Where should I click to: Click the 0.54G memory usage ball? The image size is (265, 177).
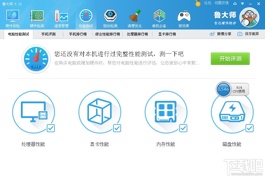pos(223,89)
